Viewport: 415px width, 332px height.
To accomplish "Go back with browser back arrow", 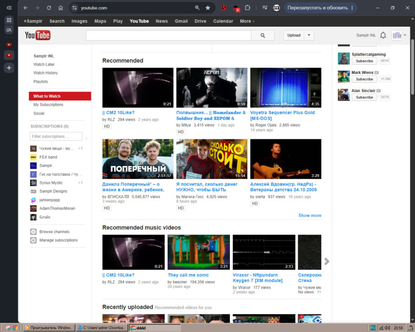I will coord(26,8).
